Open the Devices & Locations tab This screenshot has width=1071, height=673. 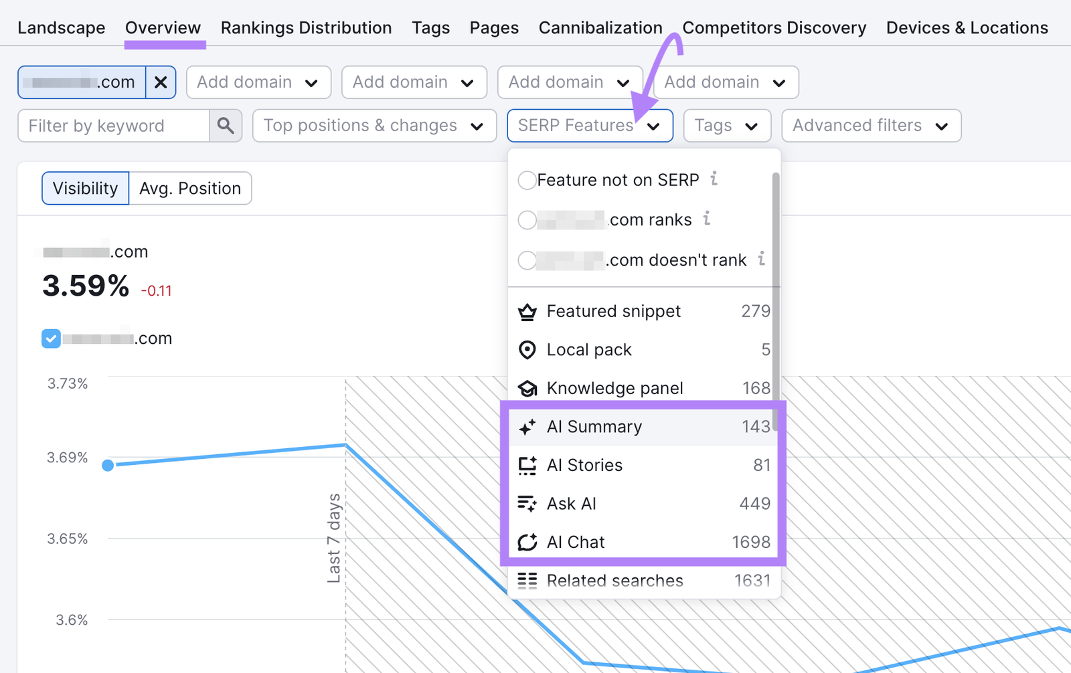click(967, 27)
